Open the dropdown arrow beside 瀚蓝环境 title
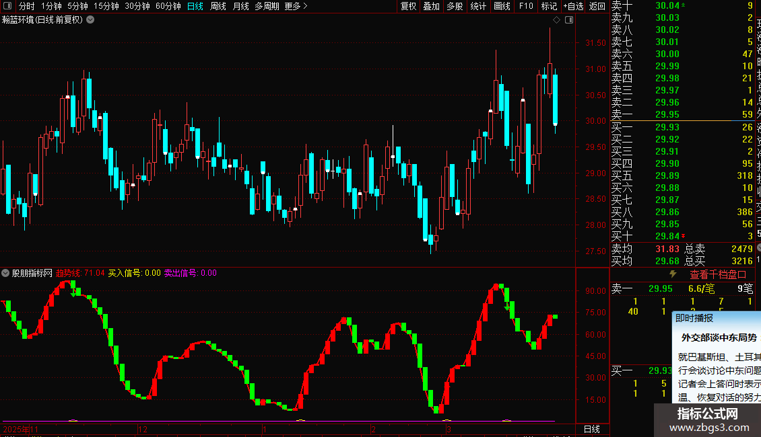Image resolution: width=761 pixels, height=437 pixels. pyautogui.click(x=90, y=20)
